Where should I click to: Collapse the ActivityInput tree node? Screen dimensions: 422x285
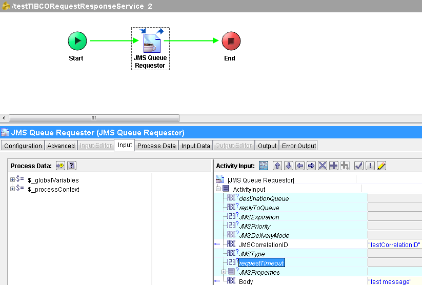pyautogui.click(x=218, y=189)
